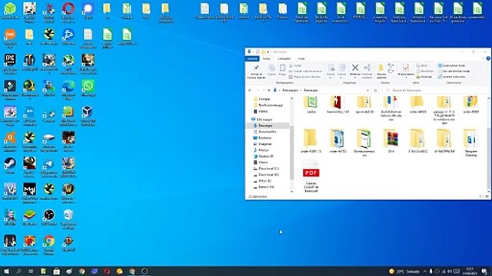Open the quick access toolbar dropdown
The image size is (492, 276).
(x=268, y=52)
